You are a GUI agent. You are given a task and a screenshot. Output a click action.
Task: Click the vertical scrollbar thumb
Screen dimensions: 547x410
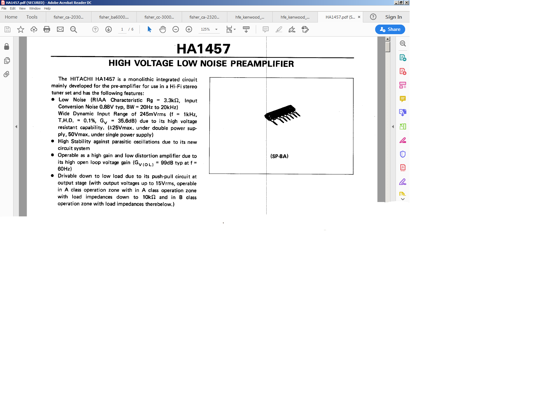[388, 47]
